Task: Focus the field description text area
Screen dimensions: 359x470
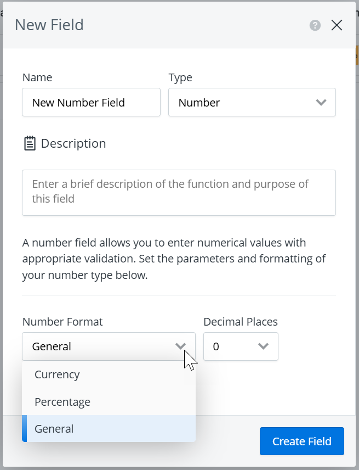Action: (x=179, y=192)
